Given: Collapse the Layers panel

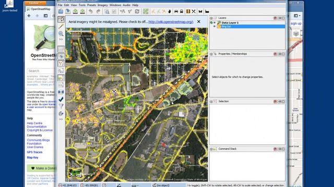Looking at the screenshot, I should pyautogui.click(x=211, y=18).
